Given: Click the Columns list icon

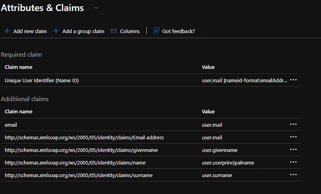Looking at the screenshot, I should [114, 31].
